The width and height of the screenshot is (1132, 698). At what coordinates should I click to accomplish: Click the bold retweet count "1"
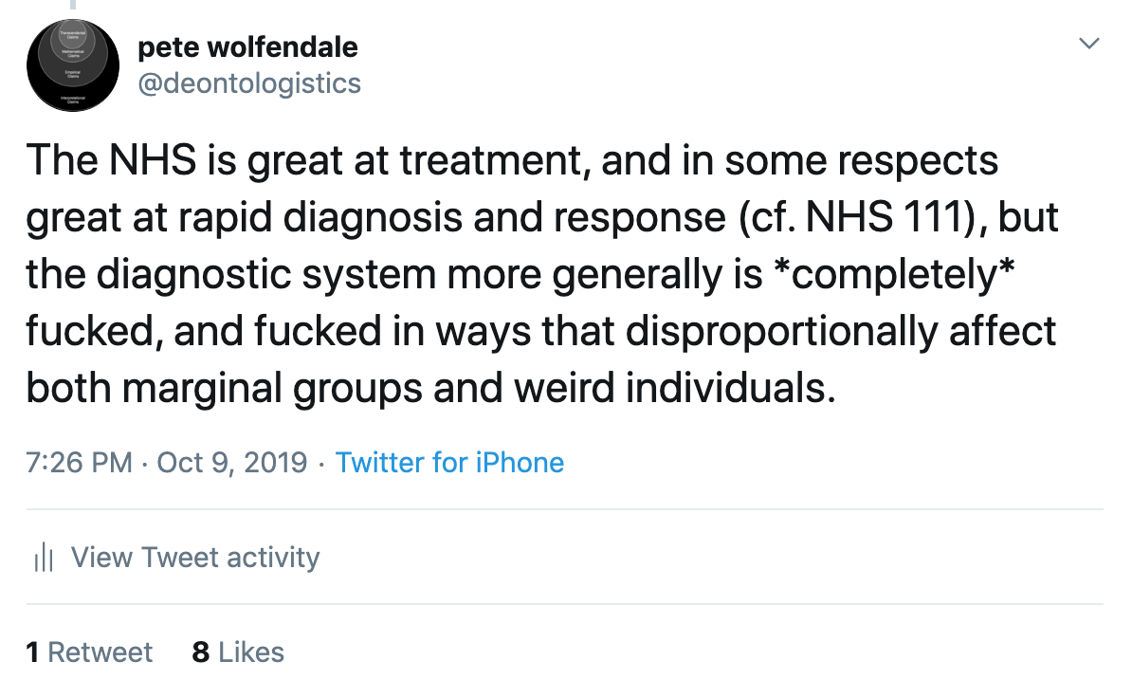[33, 652]
